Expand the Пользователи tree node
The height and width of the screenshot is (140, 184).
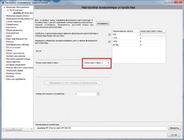4,33
